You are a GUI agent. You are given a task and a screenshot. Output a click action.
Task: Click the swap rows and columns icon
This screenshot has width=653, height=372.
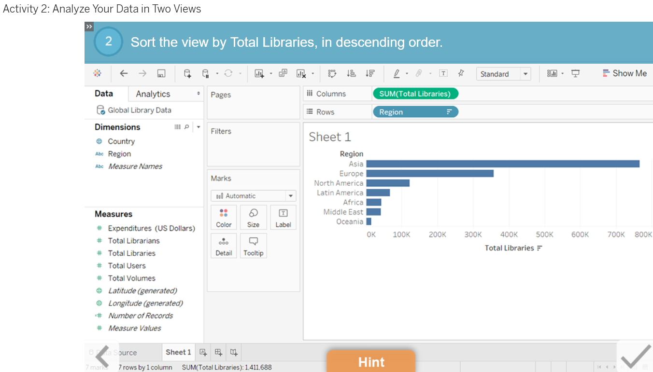tap(332, 73)
